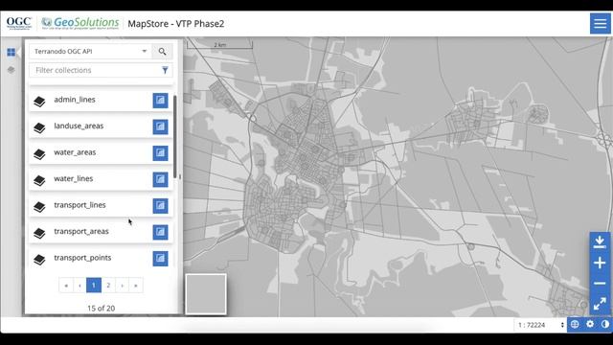
Task: Zoom out with the minus button
Action: coord(600,284)
